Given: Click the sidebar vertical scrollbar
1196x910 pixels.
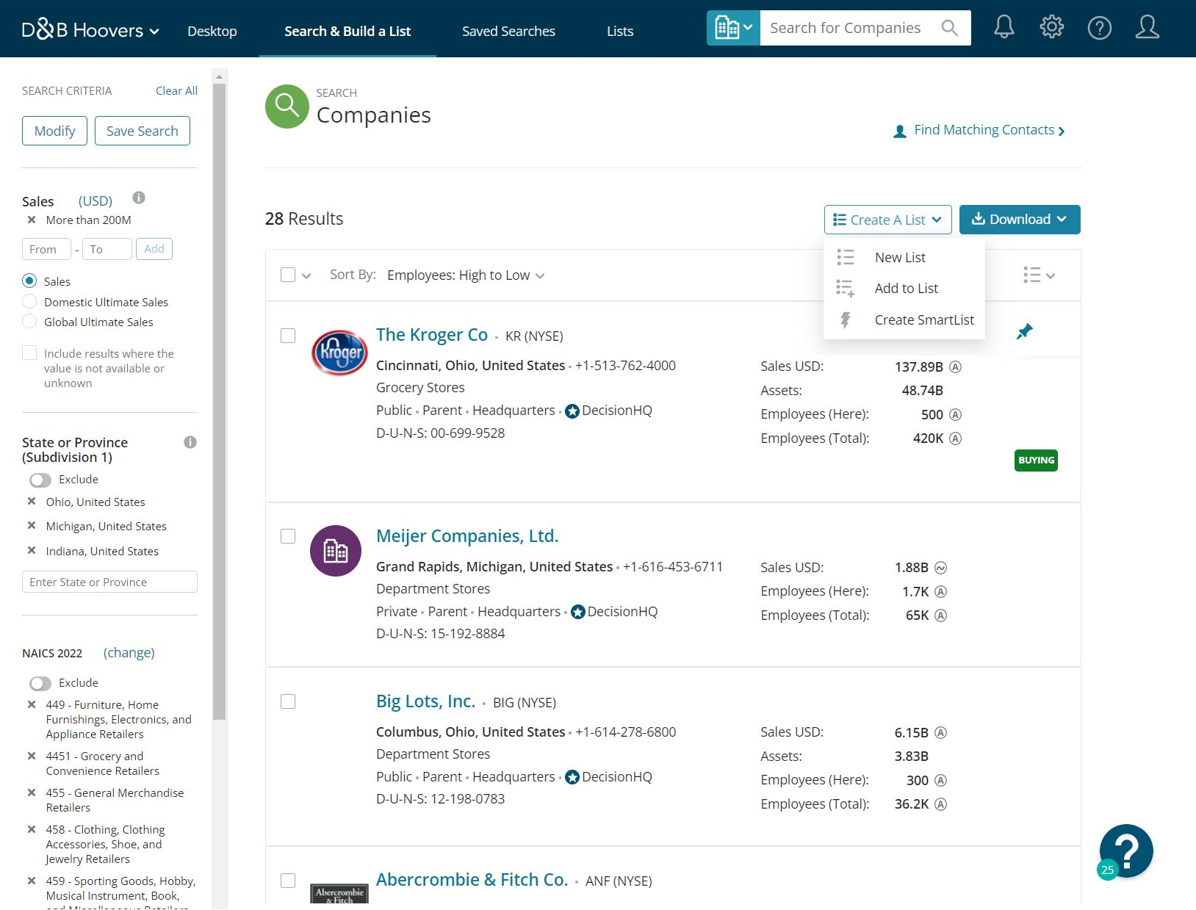Looking at the screenshot, I should click(219, 401).
